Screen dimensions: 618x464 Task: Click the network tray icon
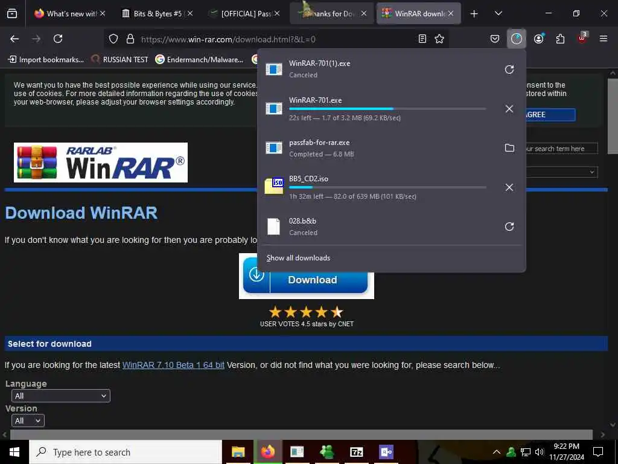coord(526,452)
